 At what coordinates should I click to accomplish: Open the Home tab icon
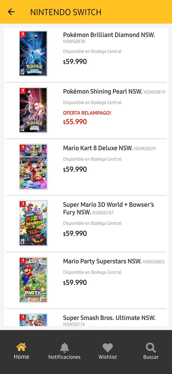click(x=21, y=348)
